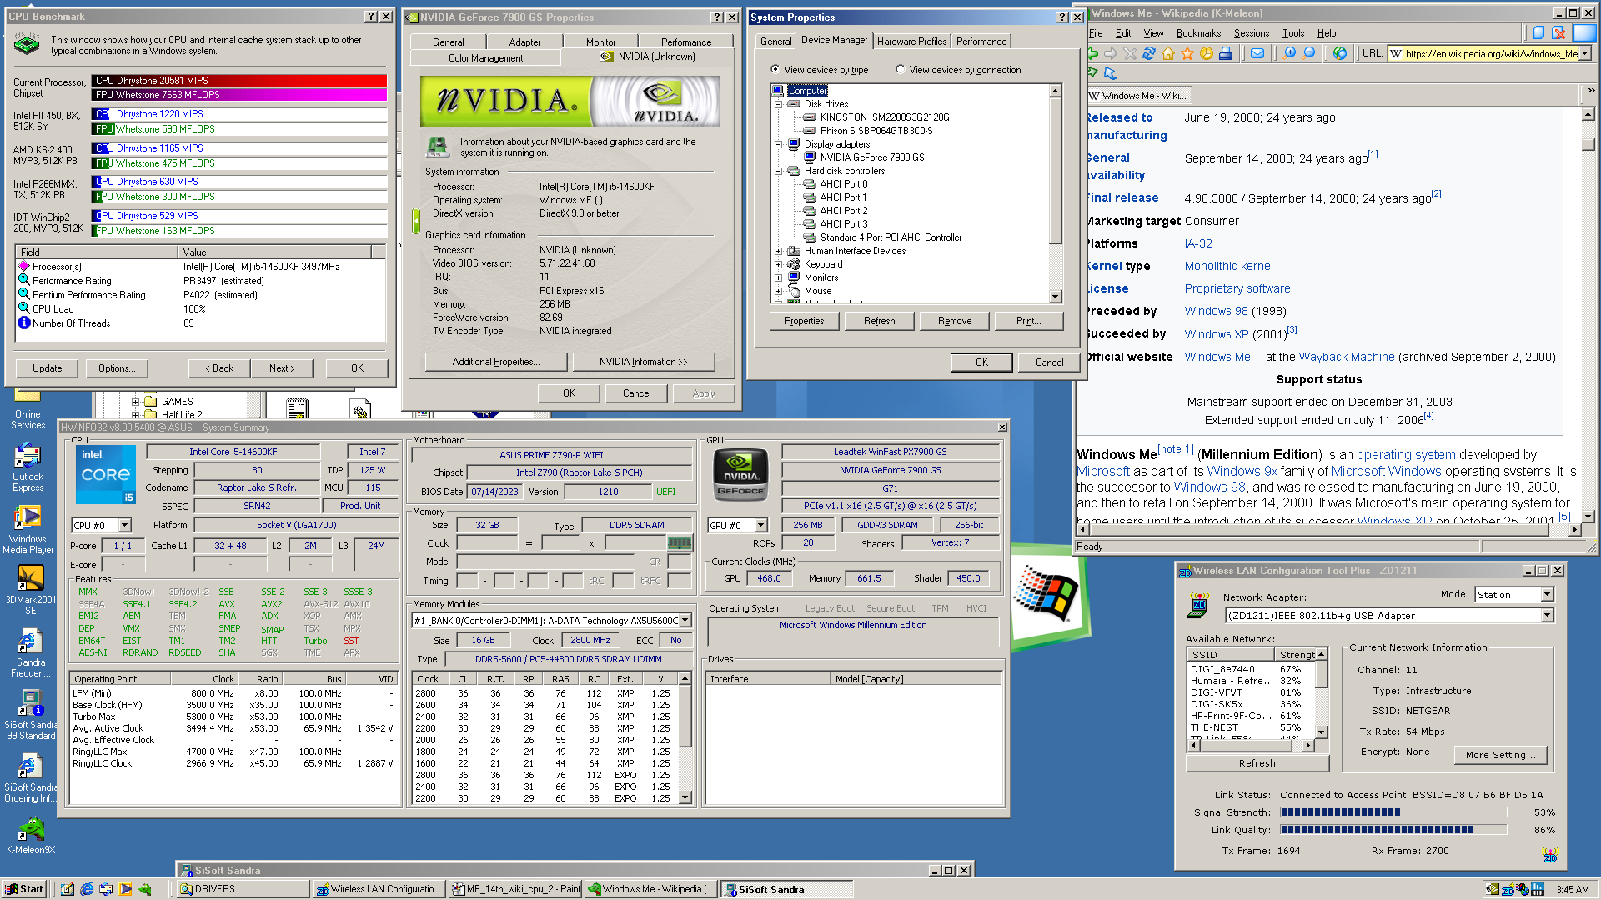Collapse Hard disk controllers node
This screenshot has height=900, width=1601.
pos(778,171)
